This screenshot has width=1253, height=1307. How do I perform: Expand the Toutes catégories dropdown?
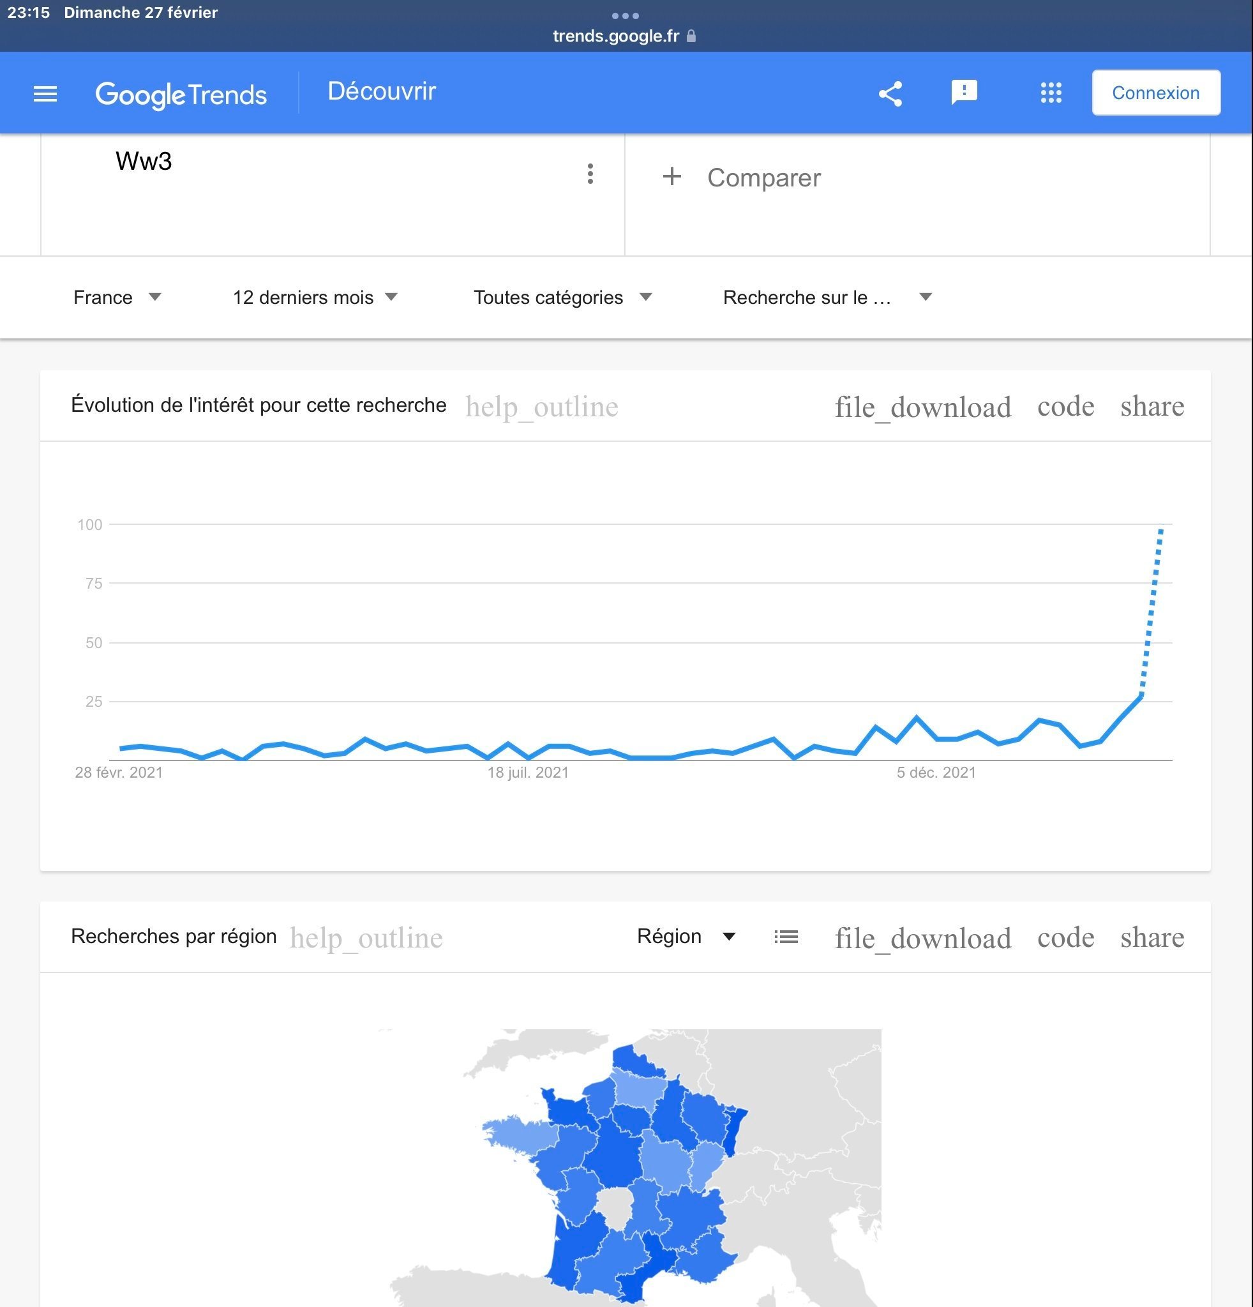tap(562, 298)
